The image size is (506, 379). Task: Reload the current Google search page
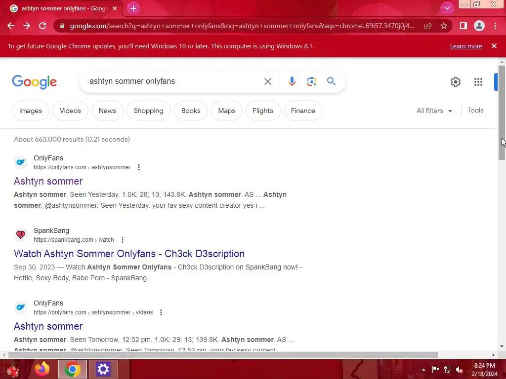tap(42, 26)
